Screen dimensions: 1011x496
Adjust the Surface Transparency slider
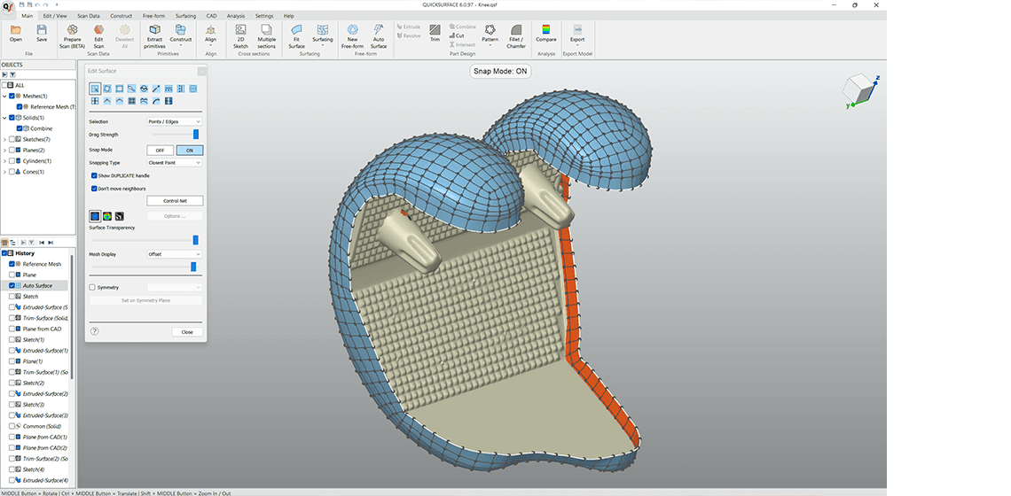click(195, 240)
